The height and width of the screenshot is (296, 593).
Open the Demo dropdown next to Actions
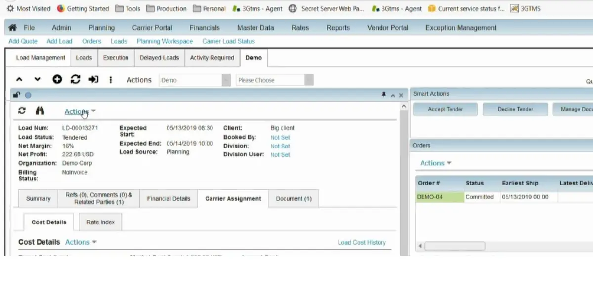coord(195,80)
